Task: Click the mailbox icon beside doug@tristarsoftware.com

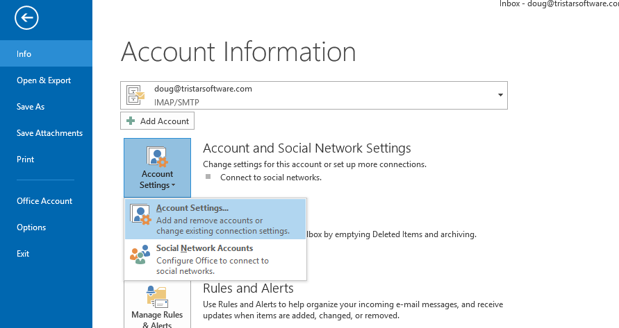Action: point(135,95)
